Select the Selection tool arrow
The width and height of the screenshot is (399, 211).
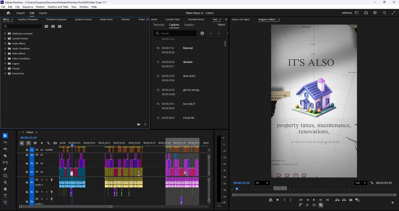pos(5,136)
